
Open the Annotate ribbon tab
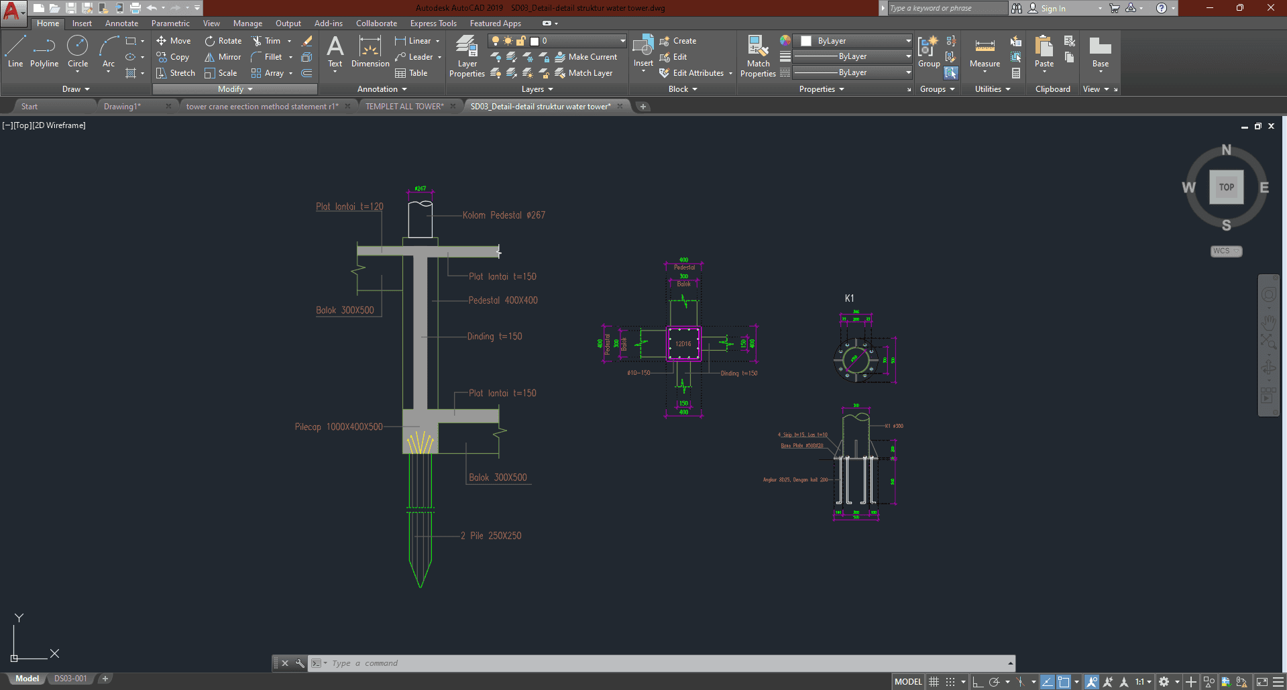tap(121, 23)
